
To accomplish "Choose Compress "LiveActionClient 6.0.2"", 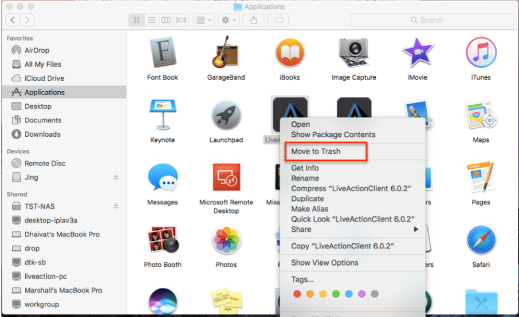I will pyautogui.click(x=352, y=188).
